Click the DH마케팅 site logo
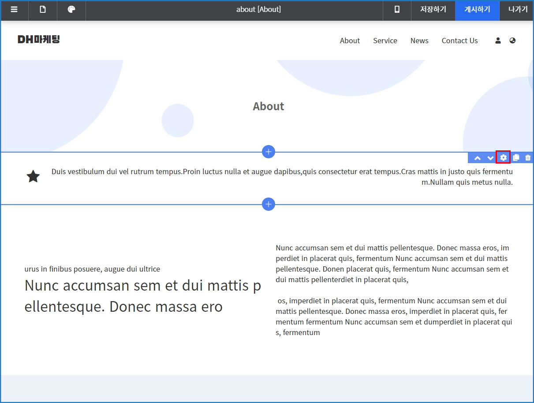The height and width of the screenshot is (403, 534). point(39,40)
